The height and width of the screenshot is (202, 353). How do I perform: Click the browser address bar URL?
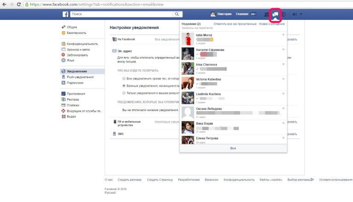tap(97, 4)
